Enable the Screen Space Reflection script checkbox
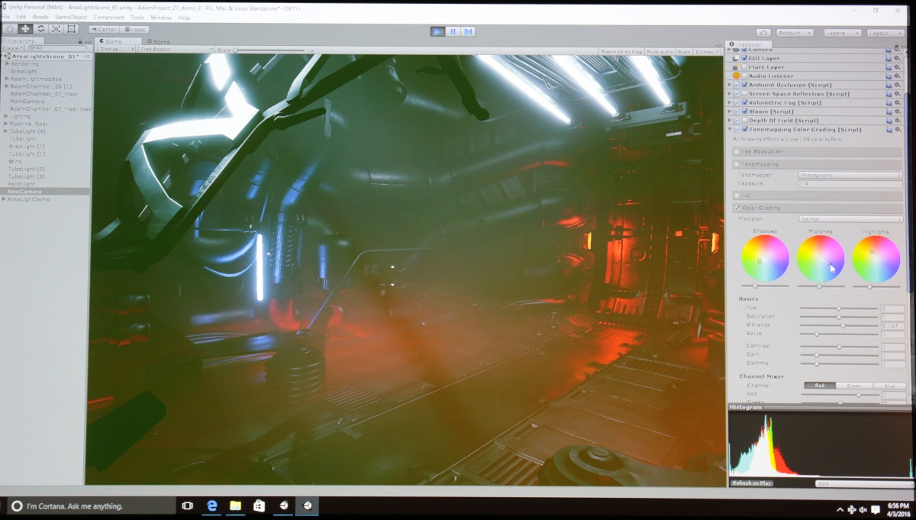 (745, 94)
